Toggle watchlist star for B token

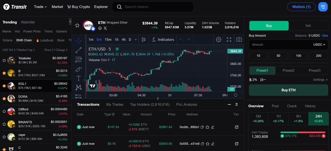[4, 73]
